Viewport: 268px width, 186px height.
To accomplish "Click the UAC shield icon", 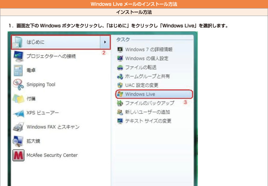I will pyautogui.click(x=120, y=85).
